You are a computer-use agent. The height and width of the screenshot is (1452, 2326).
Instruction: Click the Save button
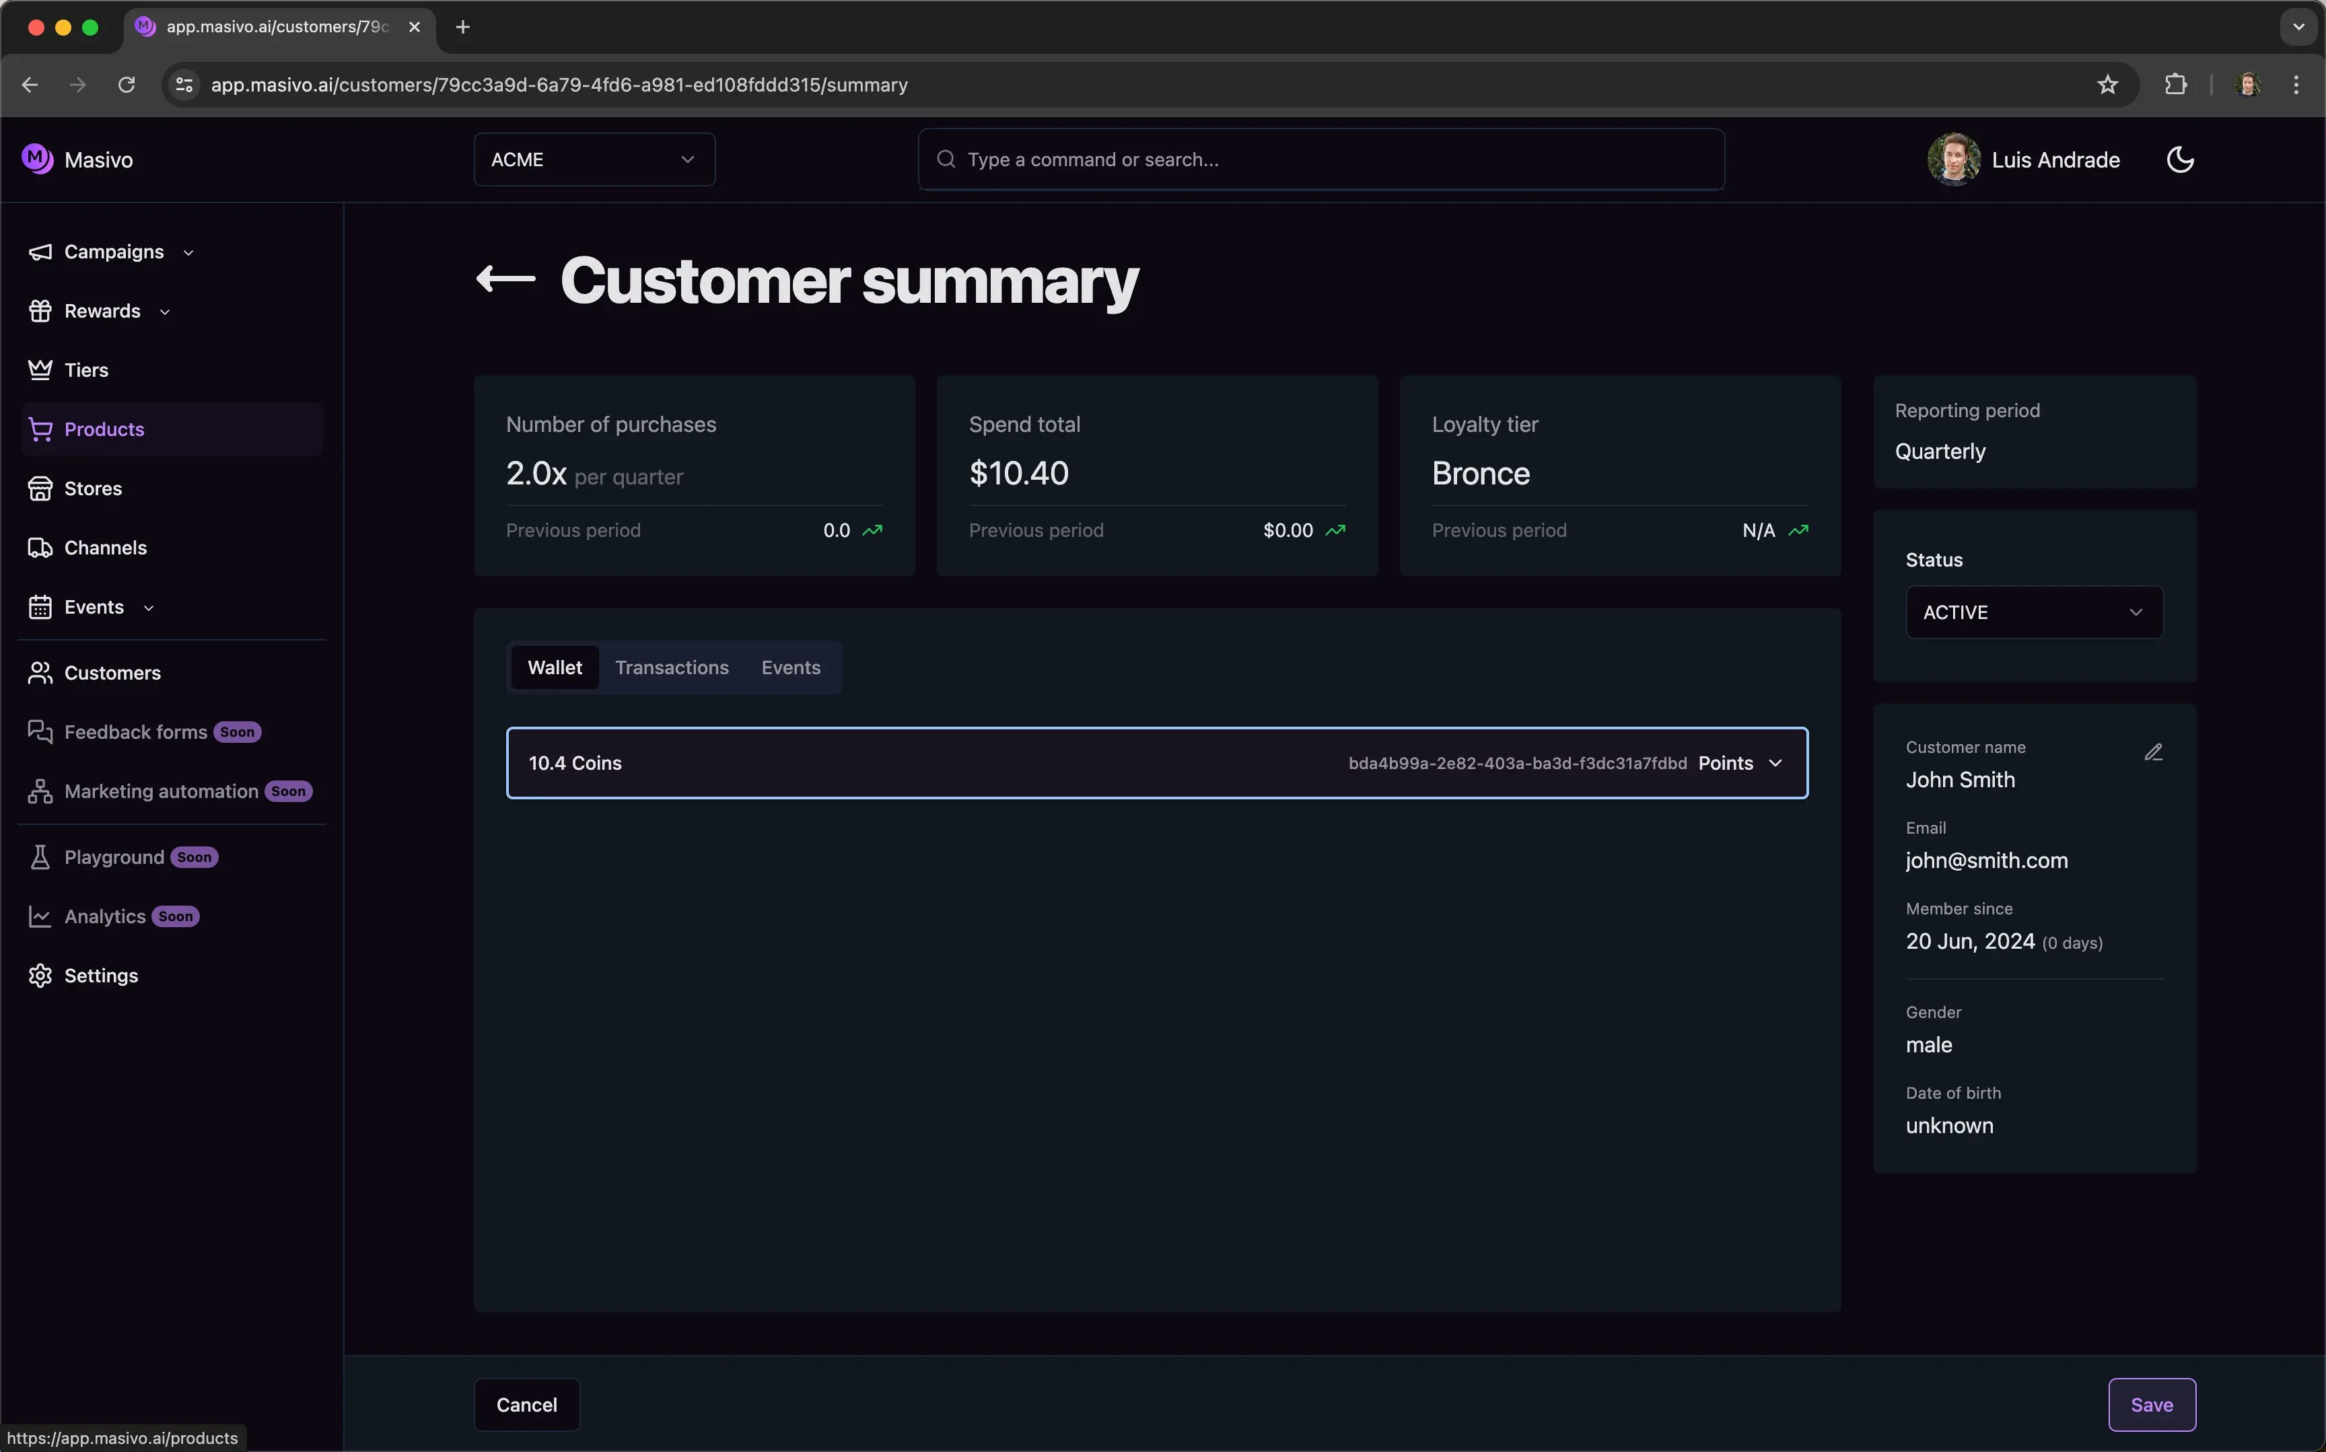[x=2150, y=1404]
